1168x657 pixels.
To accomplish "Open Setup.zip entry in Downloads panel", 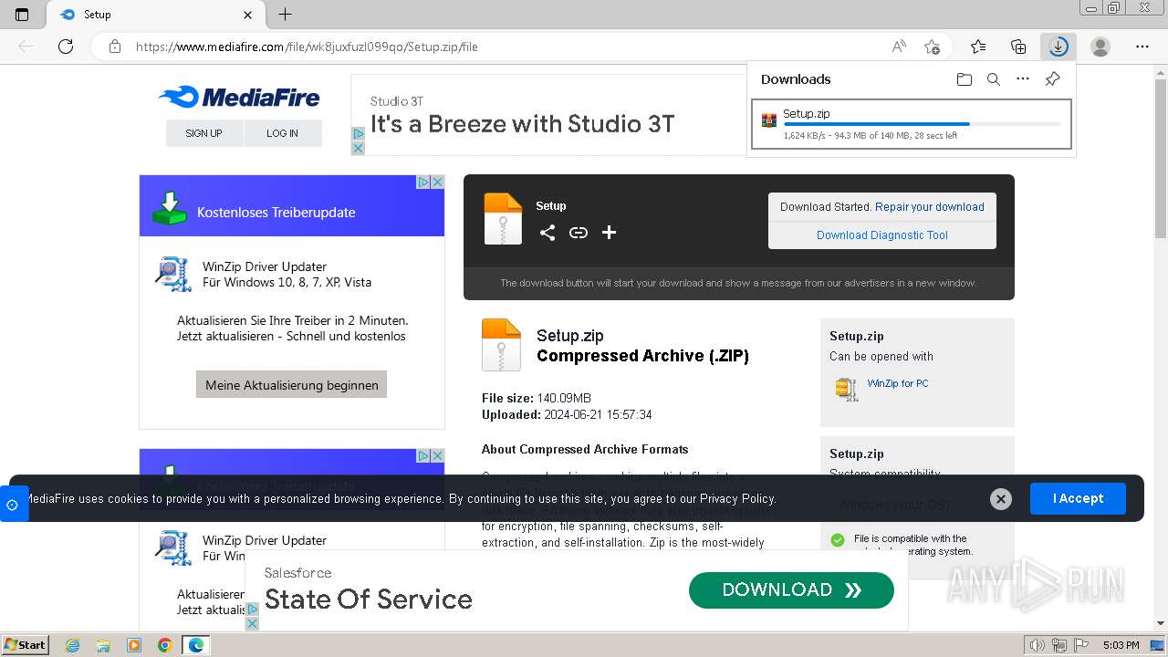I will [911, 124].
